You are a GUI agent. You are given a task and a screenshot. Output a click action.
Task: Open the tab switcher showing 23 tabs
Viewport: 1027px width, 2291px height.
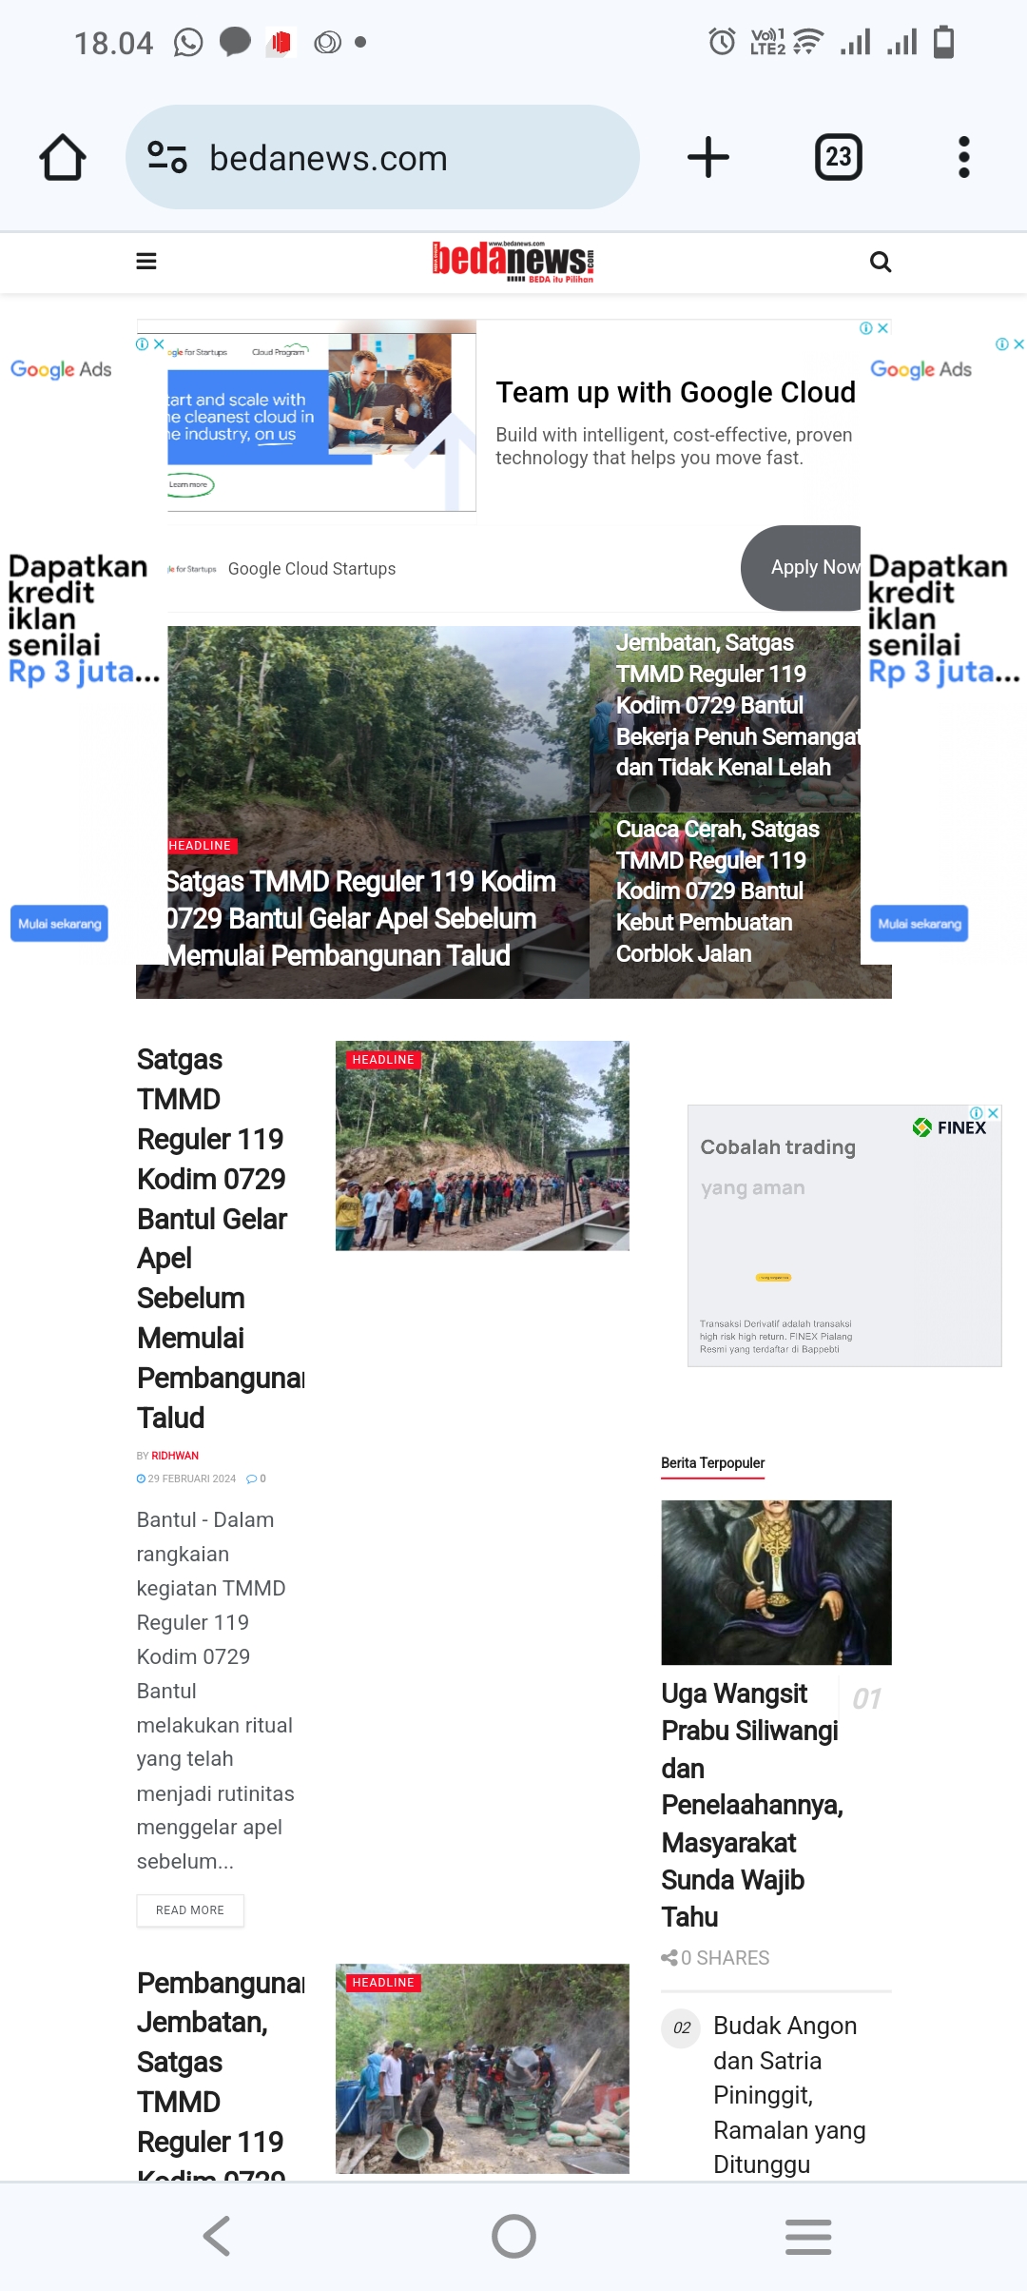pyautogui.click(x=839, y=158)
